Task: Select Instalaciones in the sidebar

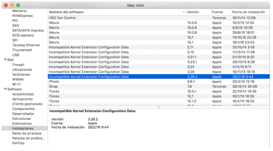Action: tap(24, 128)
